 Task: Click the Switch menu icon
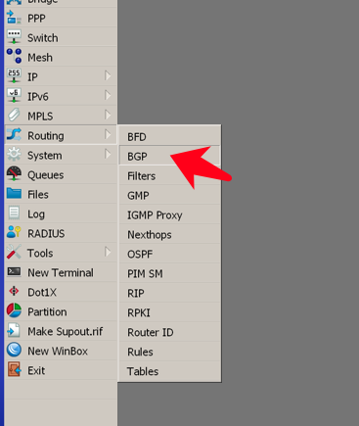point(14,37)
